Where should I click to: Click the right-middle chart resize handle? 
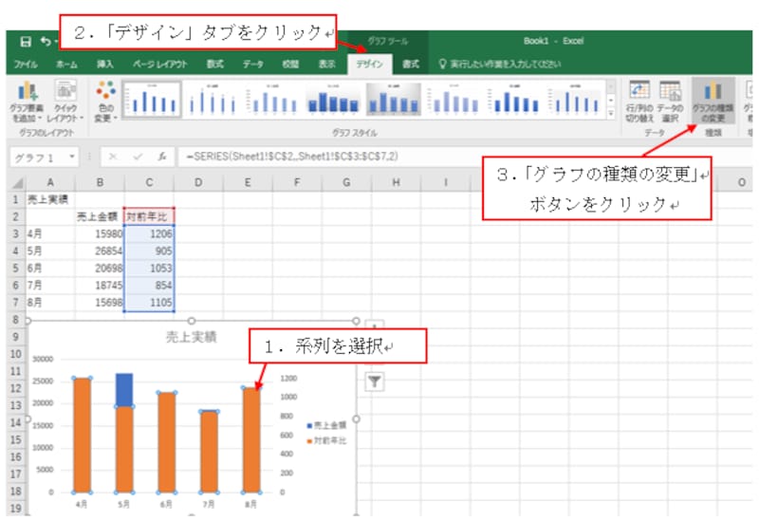point(357,419)
